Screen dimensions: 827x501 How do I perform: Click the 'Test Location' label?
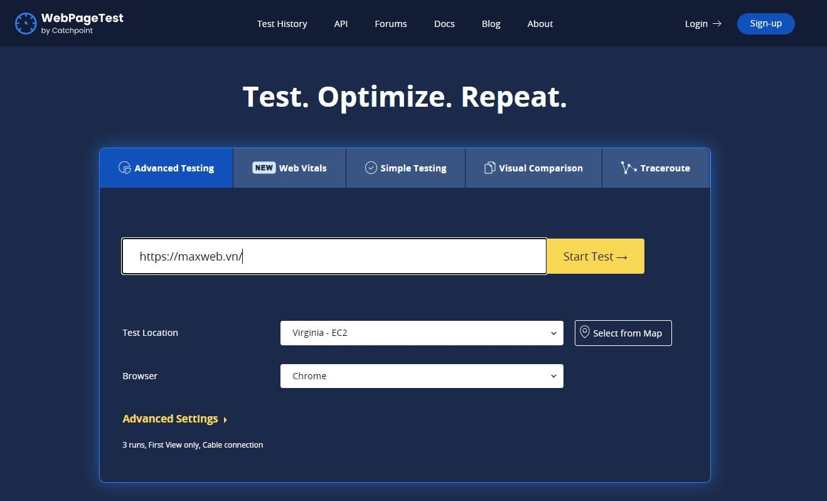150,333
